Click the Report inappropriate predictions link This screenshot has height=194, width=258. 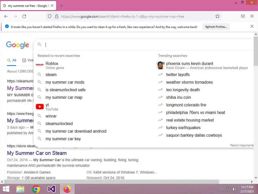(242, 145)
